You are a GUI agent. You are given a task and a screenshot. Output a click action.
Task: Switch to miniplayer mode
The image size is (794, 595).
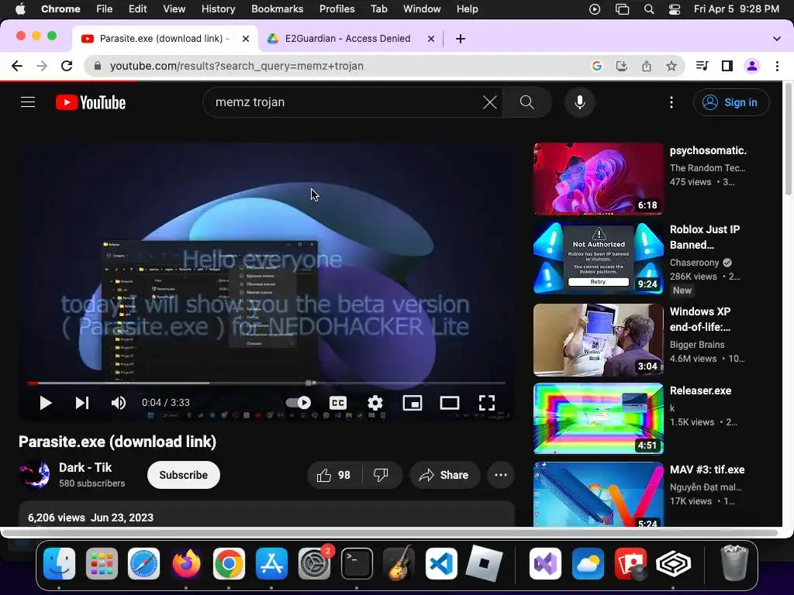pos(413,403)
